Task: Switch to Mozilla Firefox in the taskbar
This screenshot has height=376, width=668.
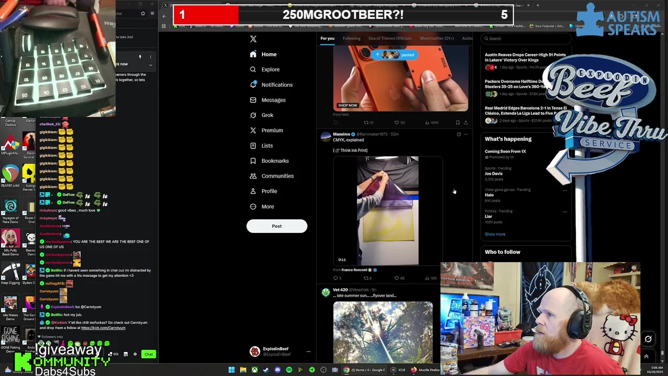Action: (x=426, y=370)
